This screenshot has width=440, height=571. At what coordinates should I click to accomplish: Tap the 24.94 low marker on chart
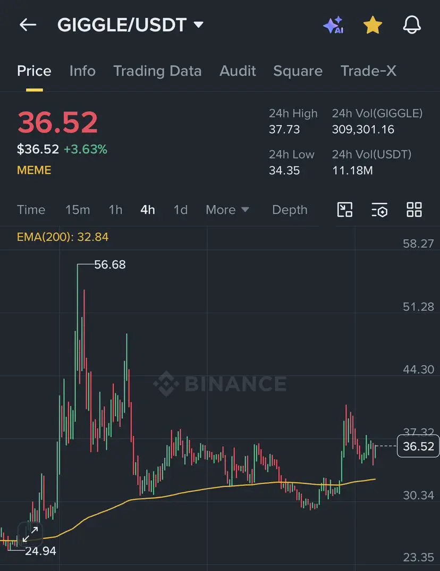click(40, 551)
